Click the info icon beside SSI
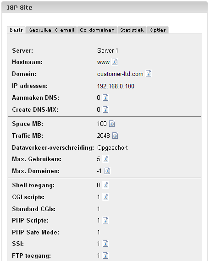 point(105,244)
